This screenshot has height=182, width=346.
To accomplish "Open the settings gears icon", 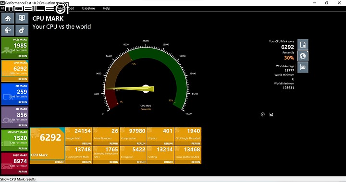I will pyautogui.click(x=22, y=30).
